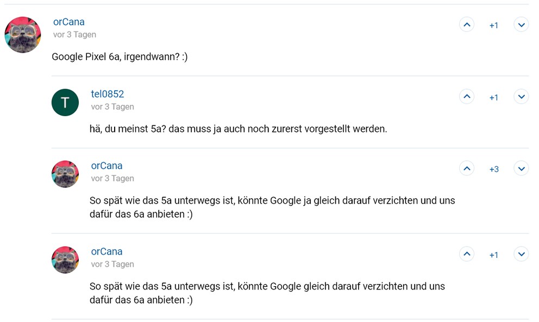Open tel0852 user profile link
The image size is (539, 322).
(107, 94)
